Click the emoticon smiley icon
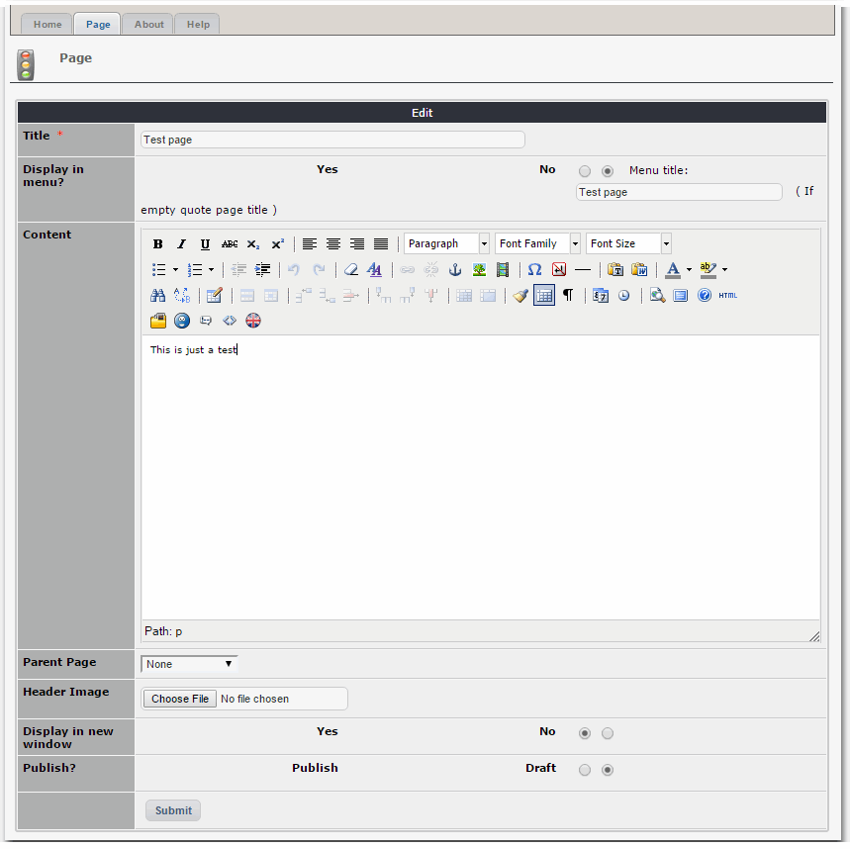This screenshot has width=850, height=849. pos(182,321)
